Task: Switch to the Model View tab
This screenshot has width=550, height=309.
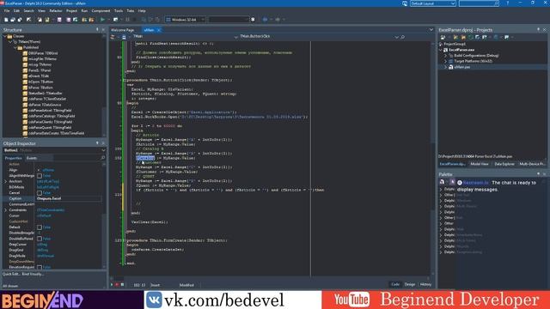Action: pos(480,164)
